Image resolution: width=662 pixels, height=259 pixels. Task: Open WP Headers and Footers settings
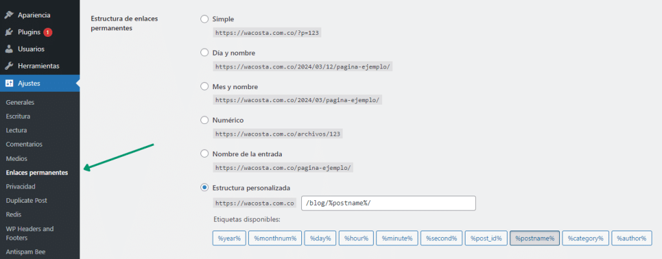(30, 233)
